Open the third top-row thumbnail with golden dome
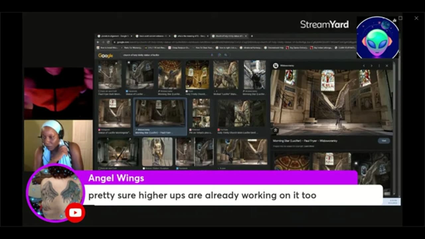 click(170, 75)
